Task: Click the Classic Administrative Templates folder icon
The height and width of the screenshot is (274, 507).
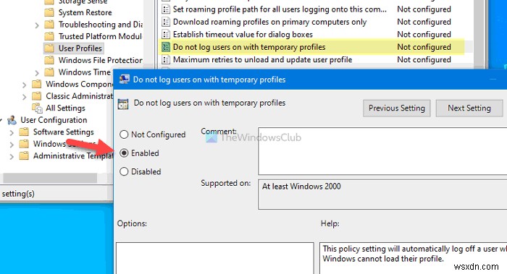Action: 36,96
